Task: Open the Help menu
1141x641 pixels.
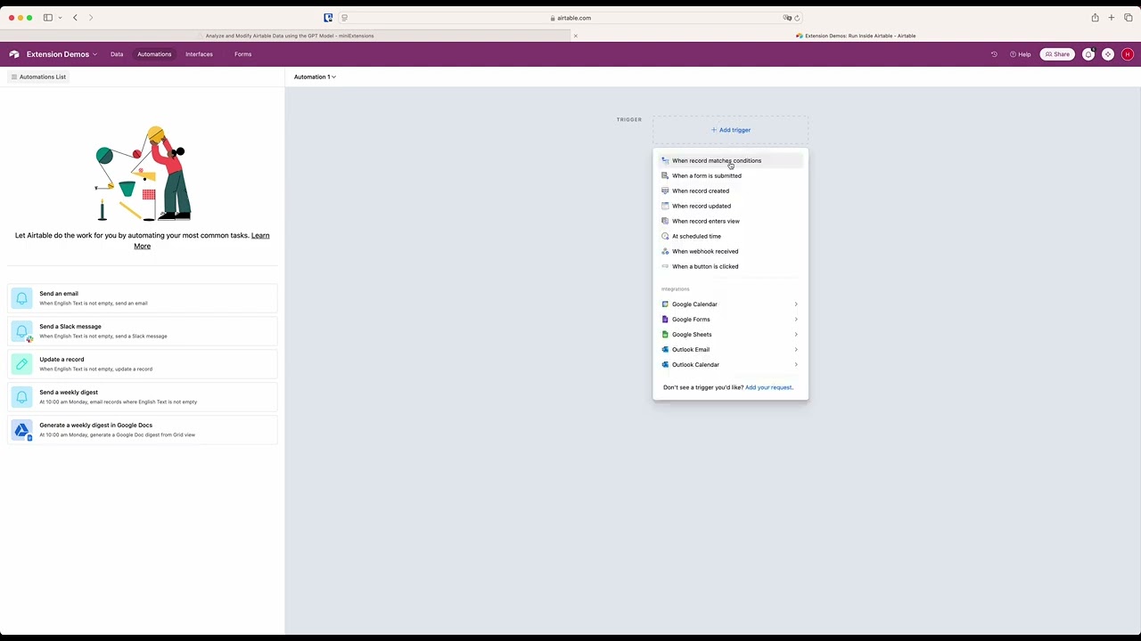Action: [1020, 54]
